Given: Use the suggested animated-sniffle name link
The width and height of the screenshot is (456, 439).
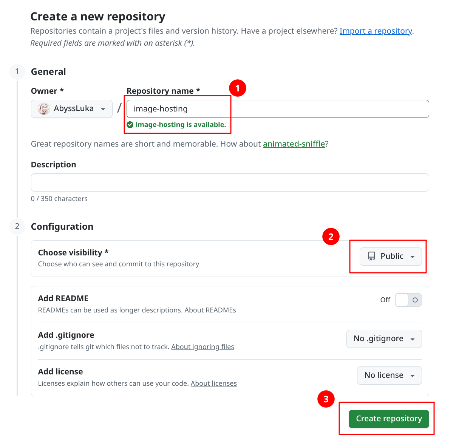Looking at the screenshot, I should (294, 144).
